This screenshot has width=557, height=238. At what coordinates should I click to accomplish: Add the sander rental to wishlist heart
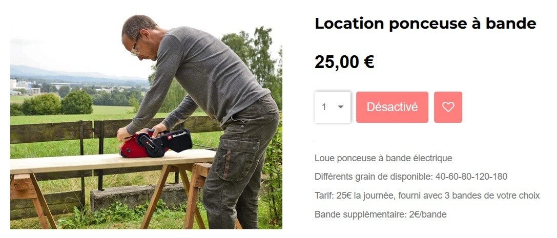[x=448, y=107]
